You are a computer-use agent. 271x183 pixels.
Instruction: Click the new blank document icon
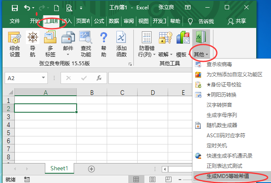(56, 8)
